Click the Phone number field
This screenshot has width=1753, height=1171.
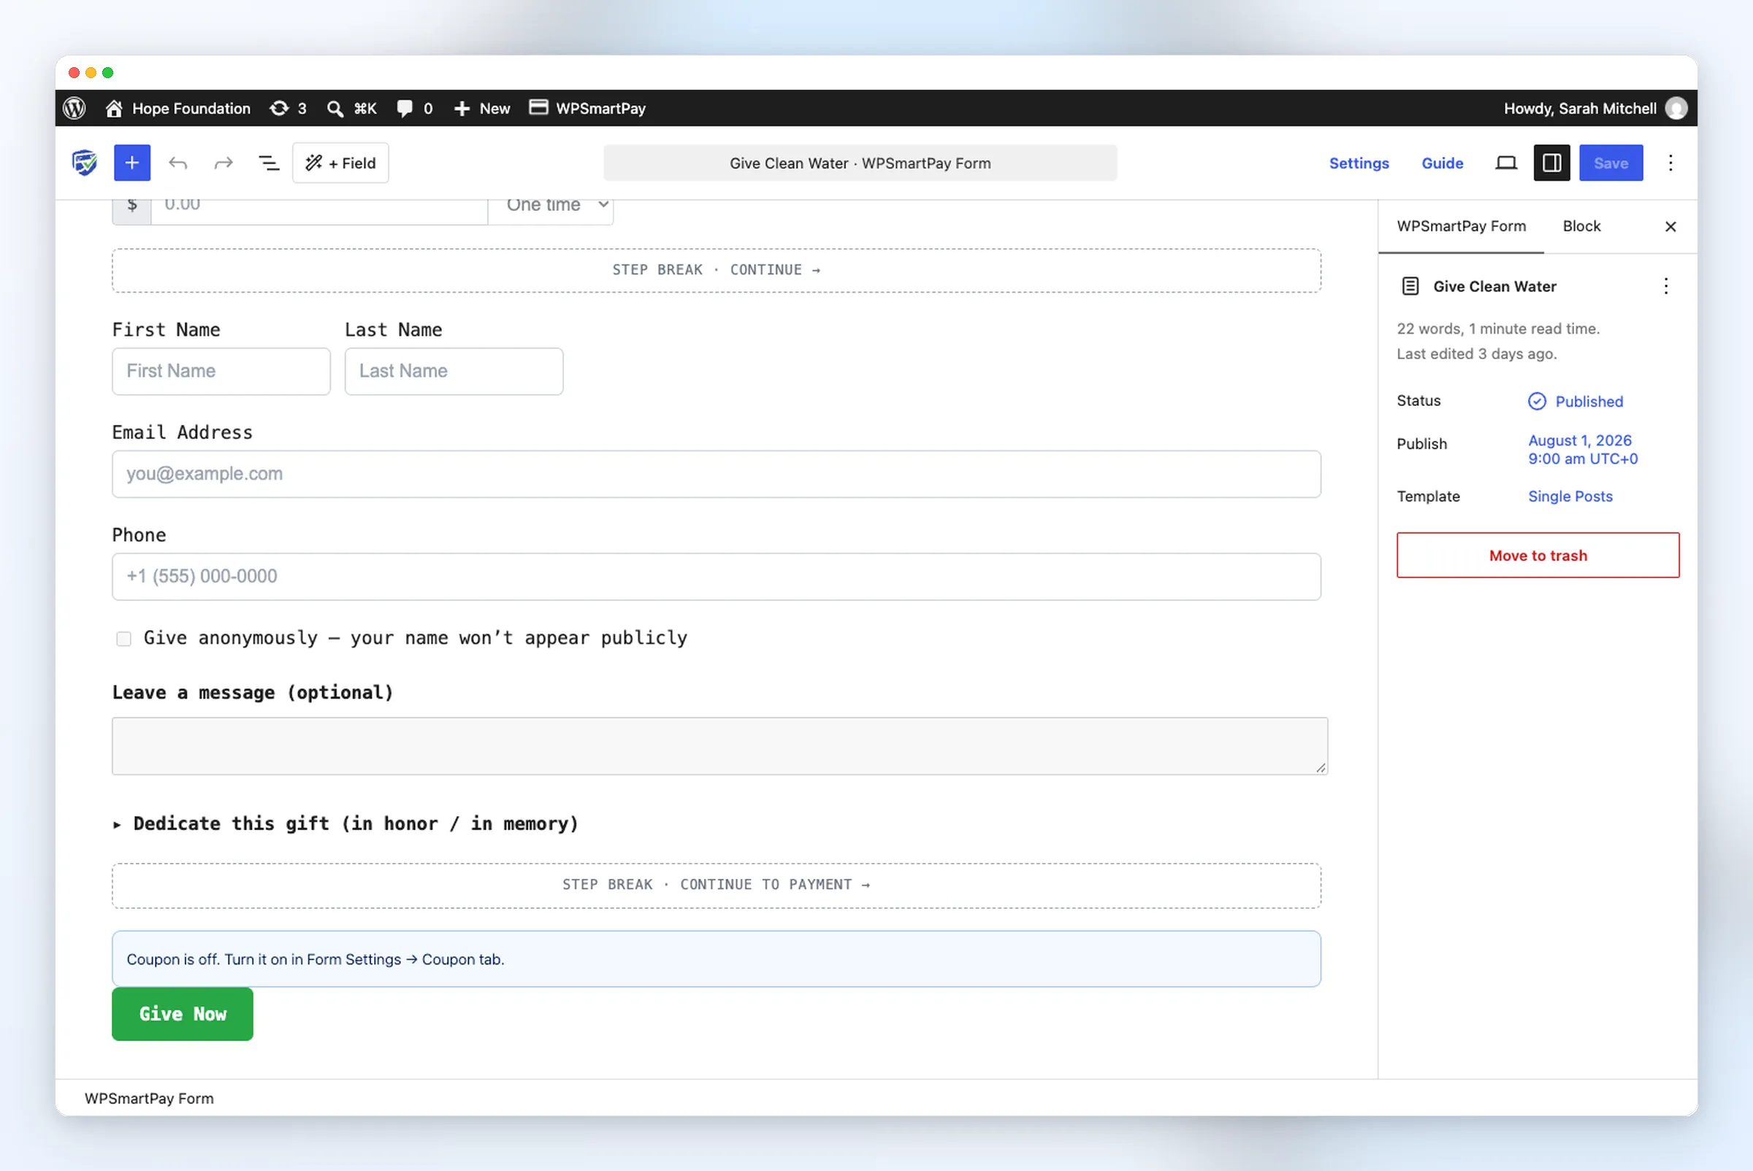(716, 577)
